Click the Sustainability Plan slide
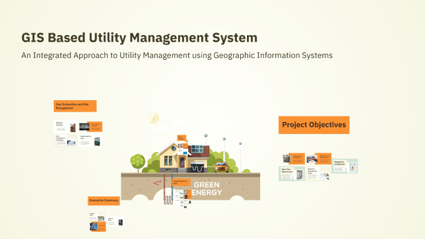The image size is (425, 239). [x=91, y=141]
